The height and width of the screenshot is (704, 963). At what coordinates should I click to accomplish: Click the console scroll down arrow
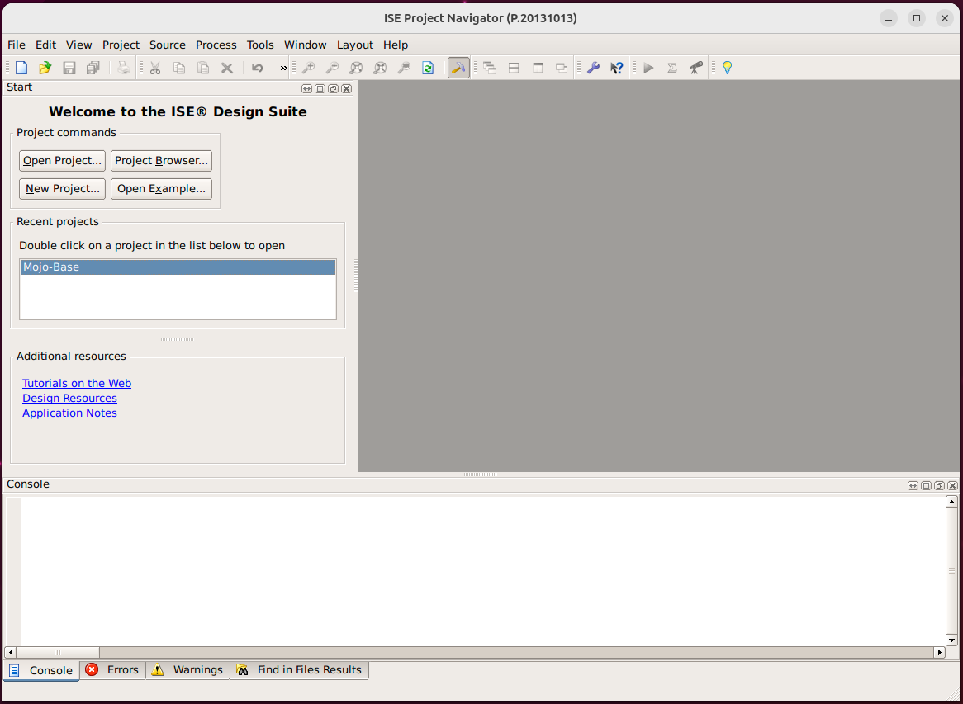(x=951, y=640)
